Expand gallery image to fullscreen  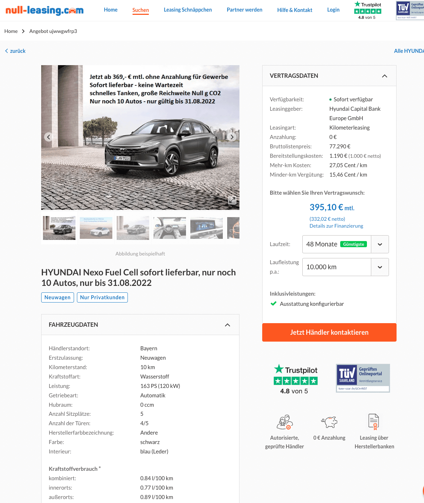[x=232, y=200]
